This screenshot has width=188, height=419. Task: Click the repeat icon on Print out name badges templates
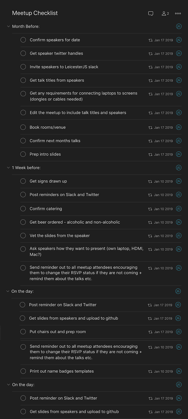point(150,372)
